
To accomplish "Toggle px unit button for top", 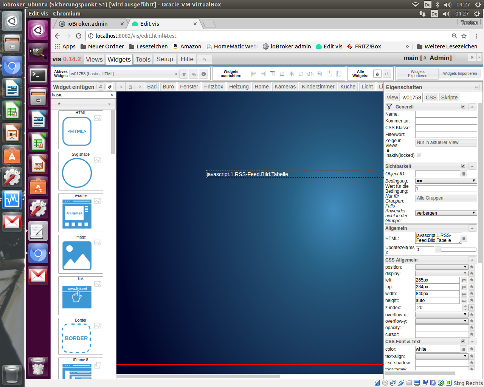I will click(464, 287).
